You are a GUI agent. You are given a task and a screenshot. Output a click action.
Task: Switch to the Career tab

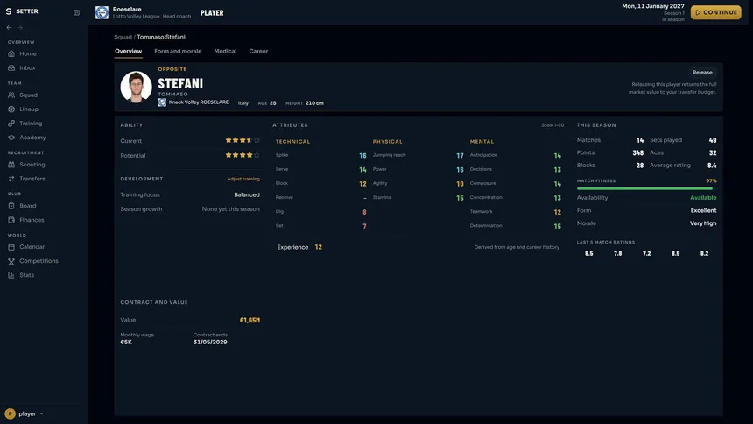coord(258,51)
